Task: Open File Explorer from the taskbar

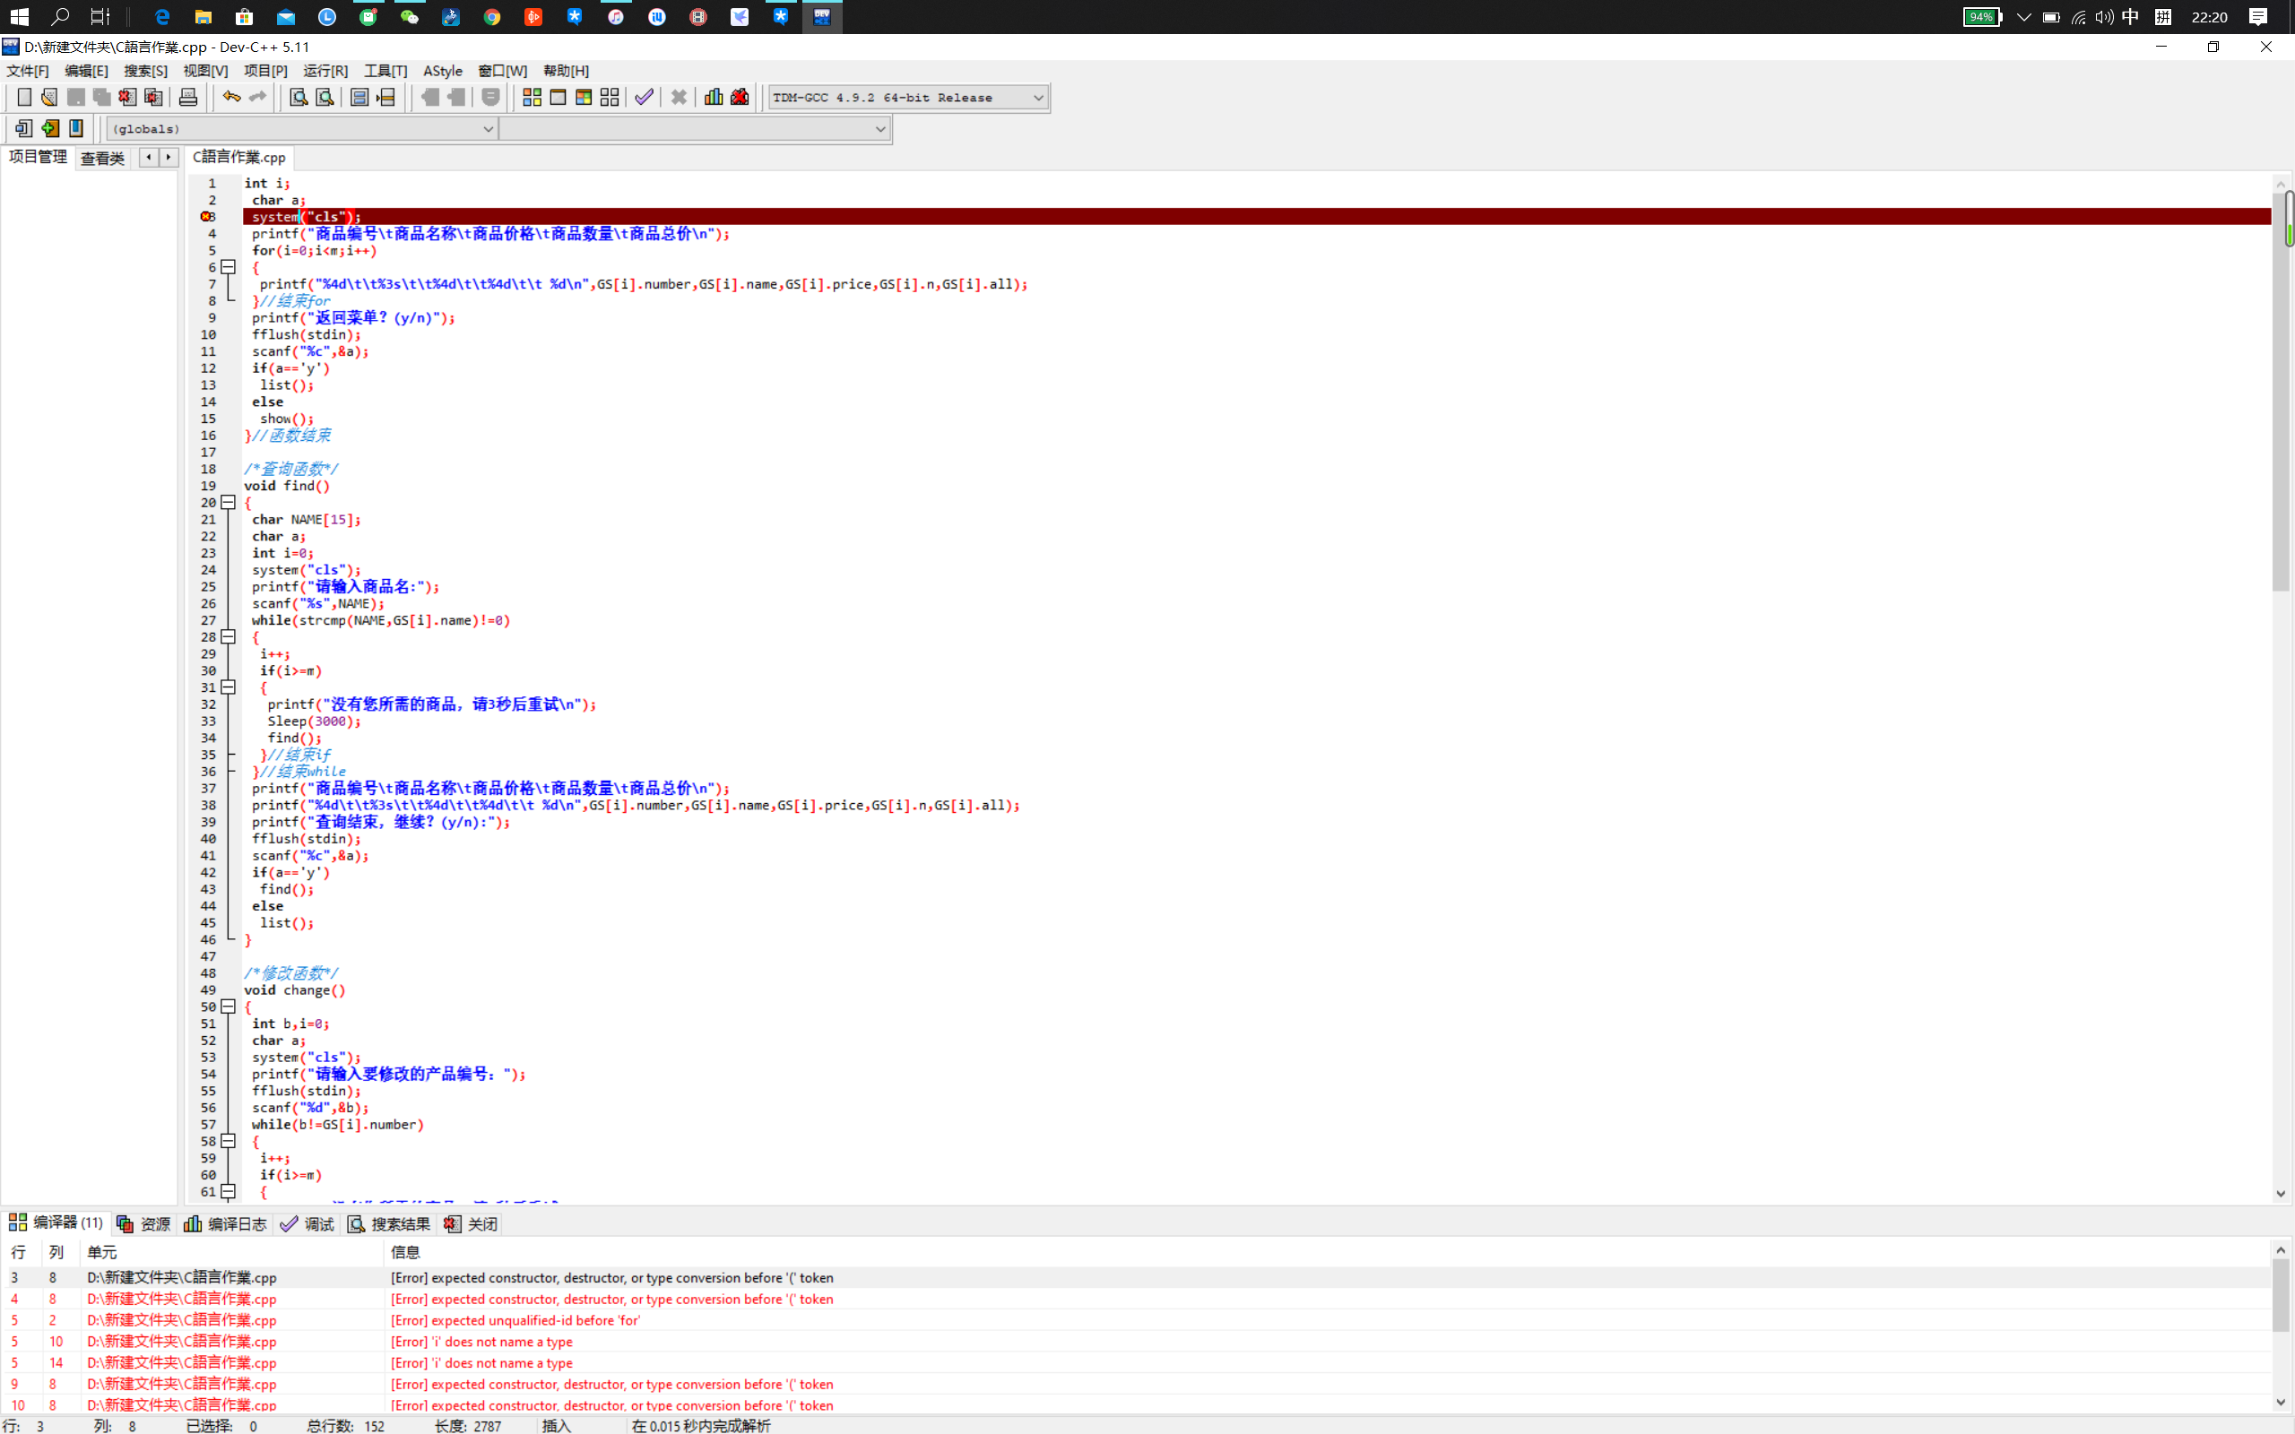Action: click(203, 17)
